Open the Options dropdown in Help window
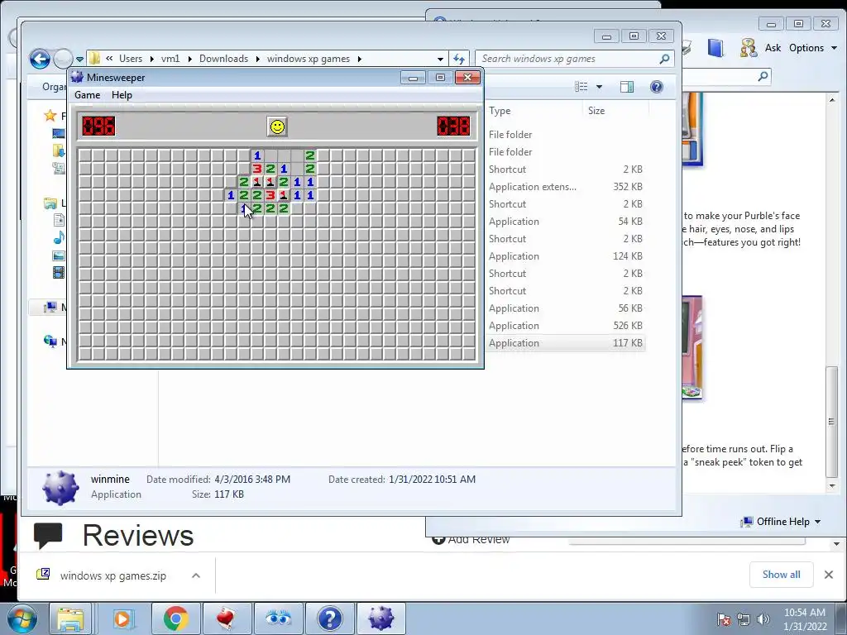 click(813, 47)
